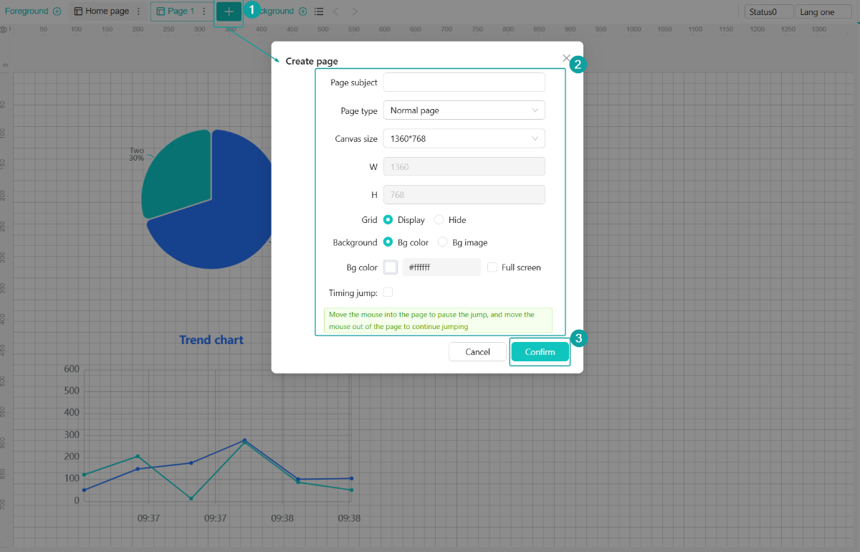
Task: Click the add icon beside Background
Action: 302,11
